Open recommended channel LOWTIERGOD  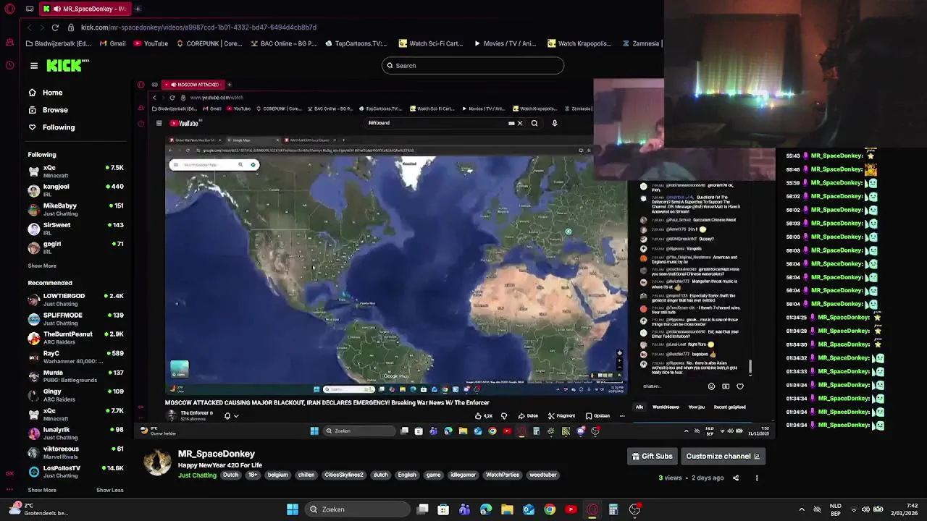point(75,300)
